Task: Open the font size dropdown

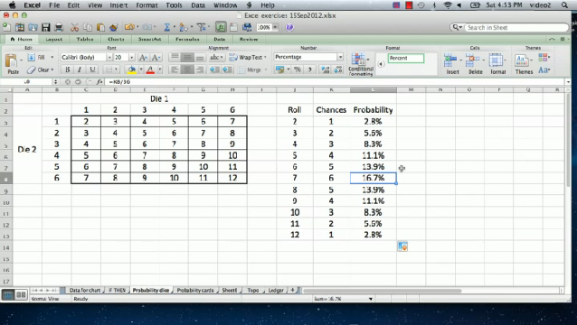Action: pos(131,57)
